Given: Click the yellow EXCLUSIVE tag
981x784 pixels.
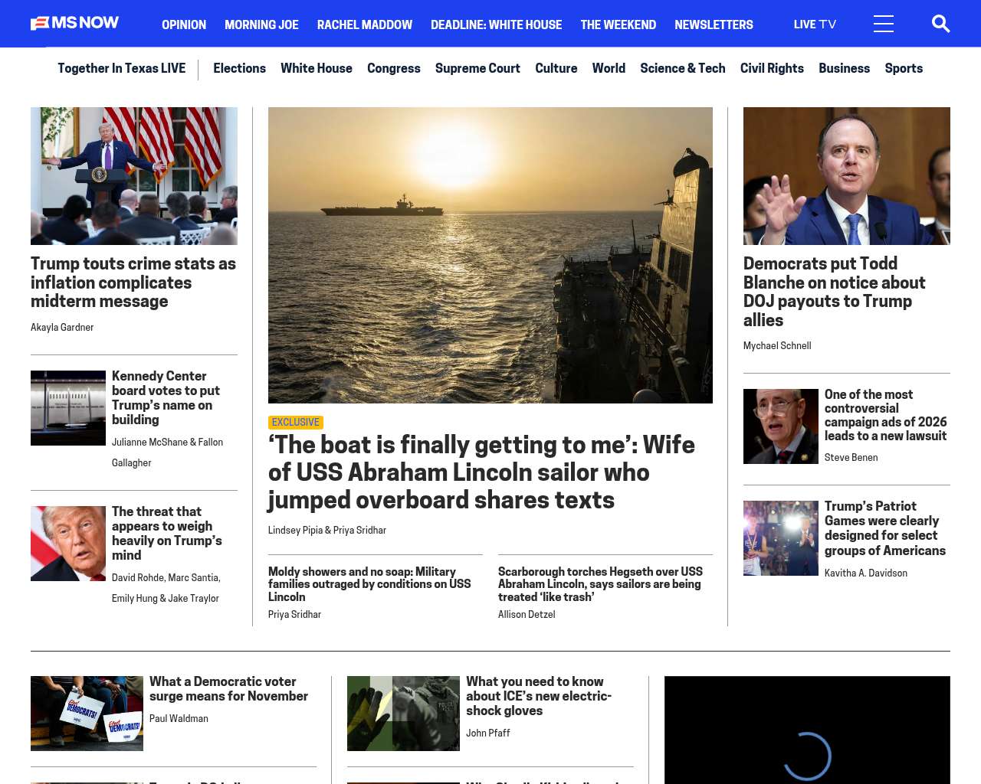Looking at the screenshot, I should [296, 423].
